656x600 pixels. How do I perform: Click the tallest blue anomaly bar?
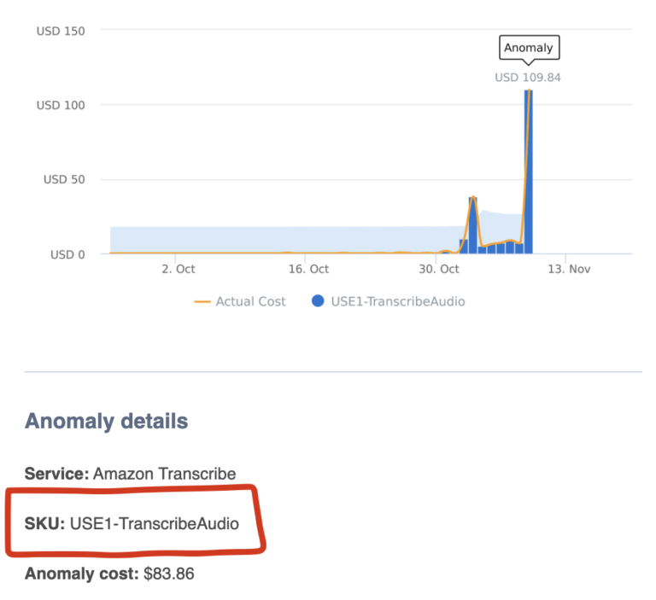click(529, 172)
